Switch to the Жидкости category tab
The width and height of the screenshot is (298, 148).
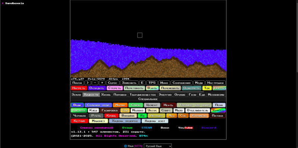coord(91,95)
